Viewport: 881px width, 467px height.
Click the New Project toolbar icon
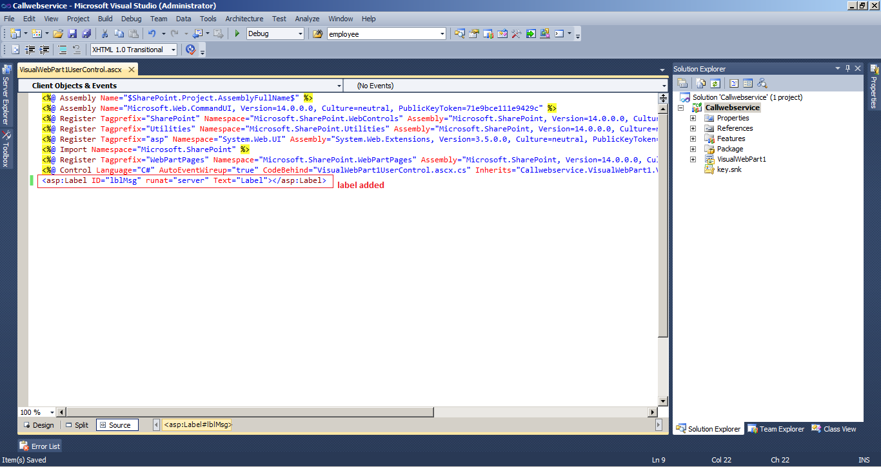click(x=15, y=33)
